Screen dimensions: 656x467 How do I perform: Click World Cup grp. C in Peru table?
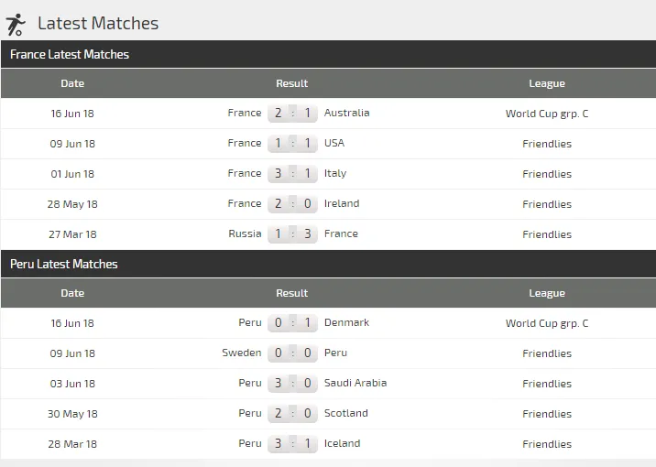click(x=547, y=323)
